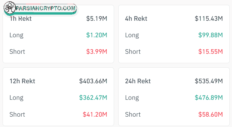Click the Long label in 24h card
232x127 pixels.
132,98
